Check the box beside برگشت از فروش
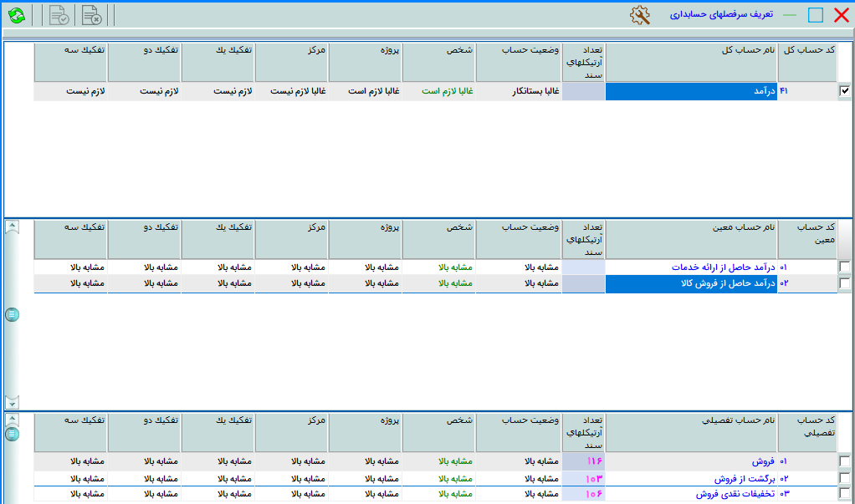 (845, 478)
